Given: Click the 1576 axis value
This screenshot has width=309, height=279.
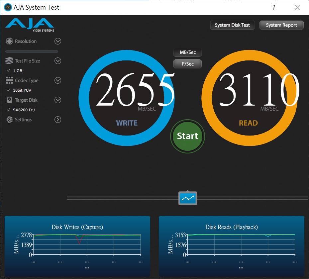Looking at the screenshot, I should click(180, 245).
